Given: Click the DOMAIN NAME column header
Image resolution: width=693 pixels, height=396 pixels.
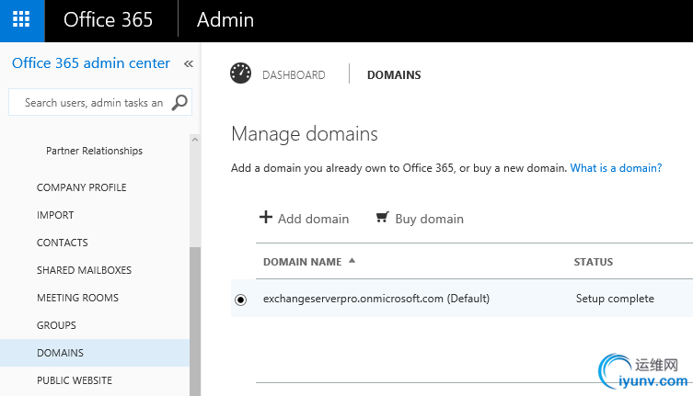Looking at the screenshot, I should point(302,262).
